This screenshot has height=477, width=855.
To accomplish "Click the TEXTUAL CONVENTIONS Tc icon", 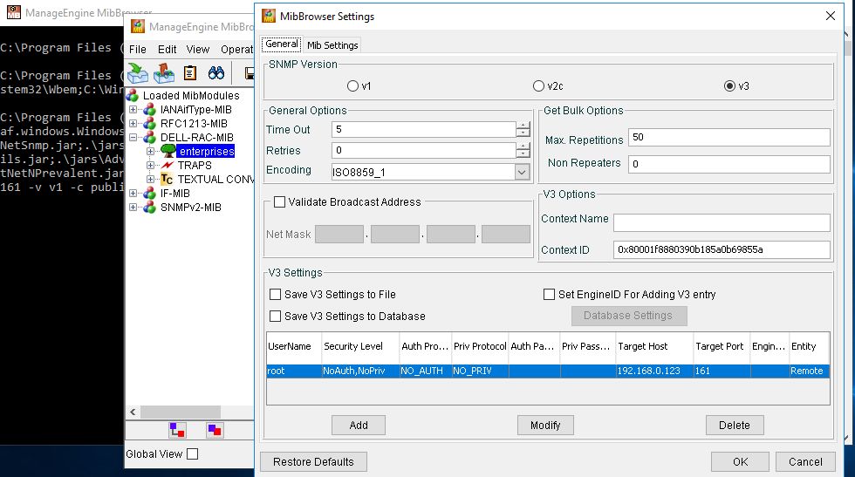I will click(167, 180).
